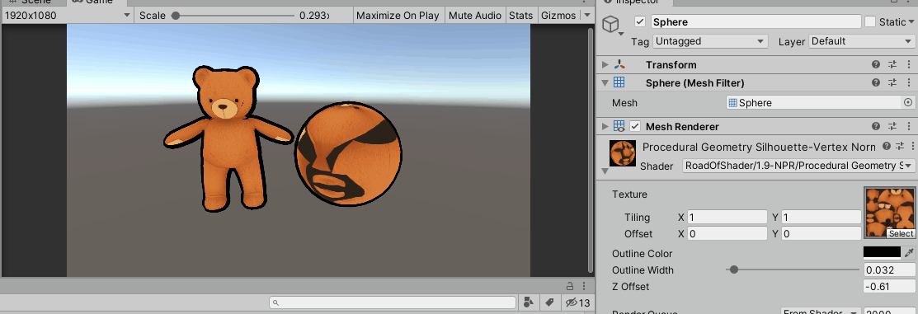The height and width of the screenshot is (314, 918).
Task: Enable the Static checkbox
Action: tap(870, 21)
